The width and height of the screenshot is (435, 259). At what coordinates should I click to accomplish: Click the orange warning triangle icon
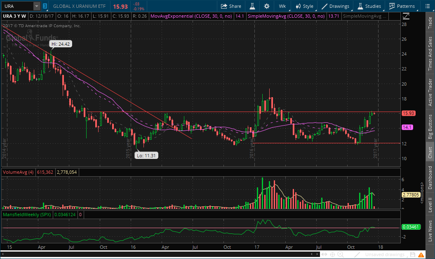421,254
